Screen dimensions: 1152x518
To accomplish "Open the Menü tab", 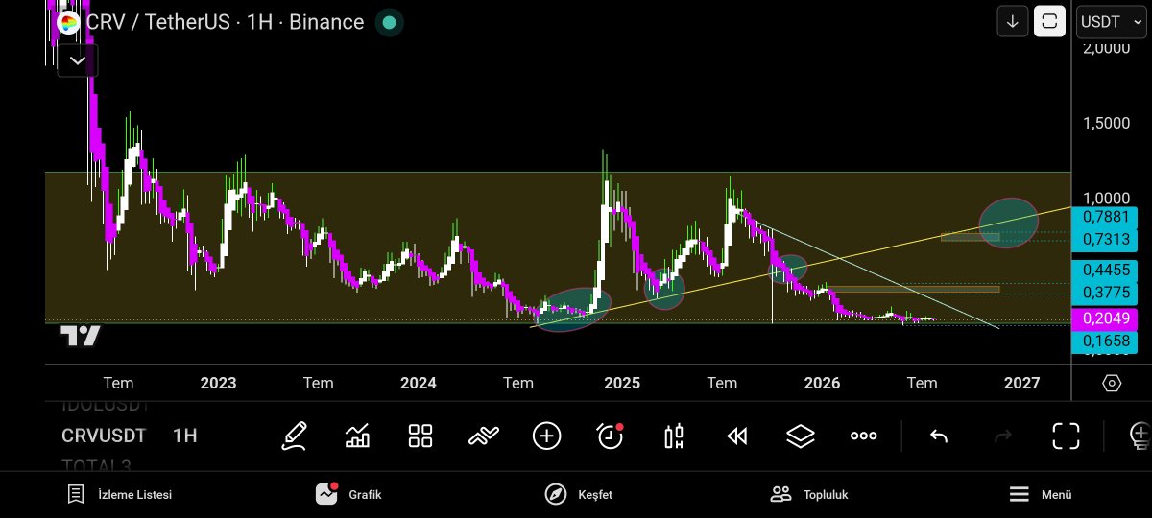I will coord(1040,495).
